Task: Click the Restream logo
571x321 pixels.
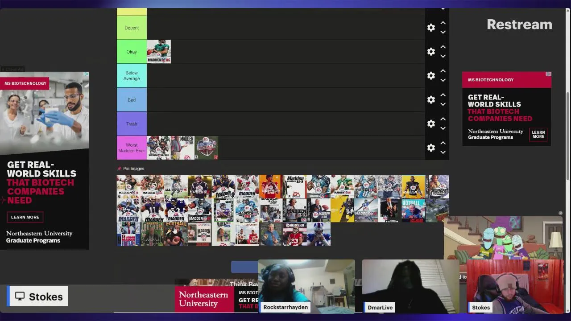Action: (519, 25)
